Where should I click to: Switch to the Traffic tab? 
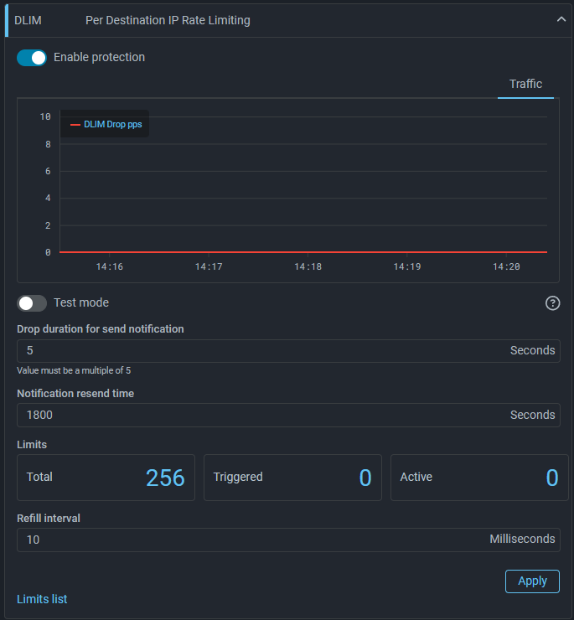coord(525,84)
